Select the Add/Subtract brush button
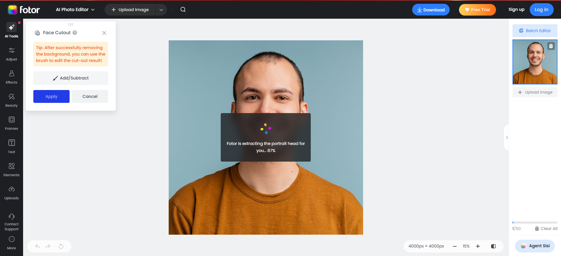Image resolution: width=561 pixels, height=256 pixels. point(71,78)
